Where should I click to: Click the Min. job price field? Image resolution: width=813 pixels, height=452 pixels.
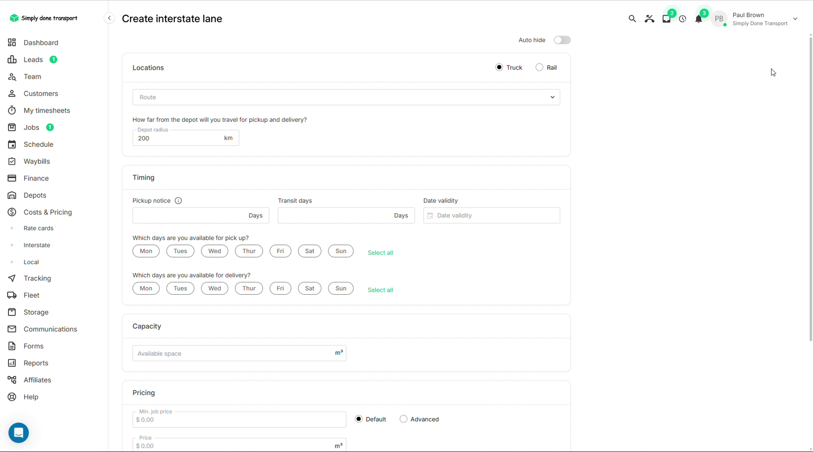pyautogui.click(x=239, y=420)
